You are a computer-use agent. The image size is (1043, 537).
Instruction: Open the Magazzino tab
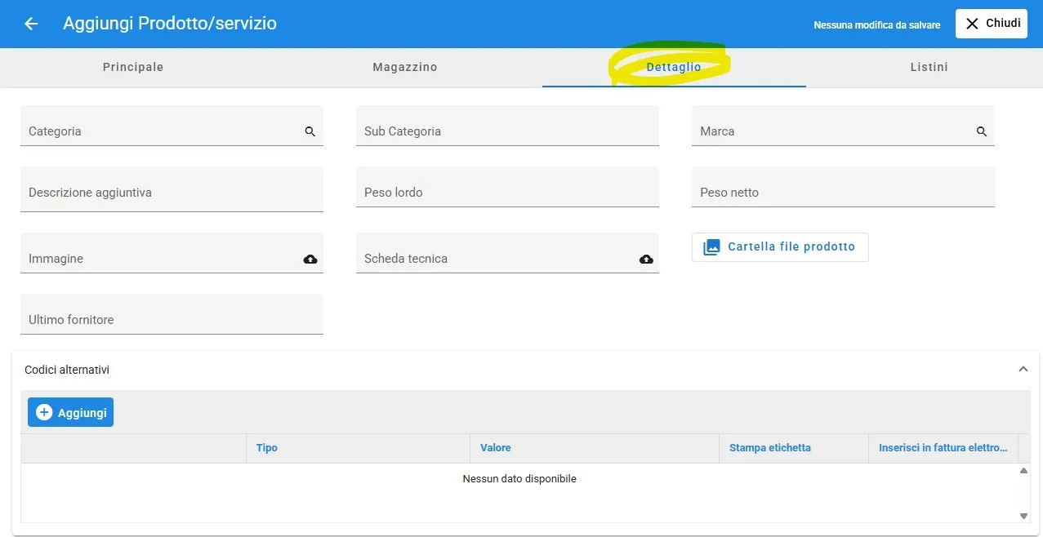point(405,67)
